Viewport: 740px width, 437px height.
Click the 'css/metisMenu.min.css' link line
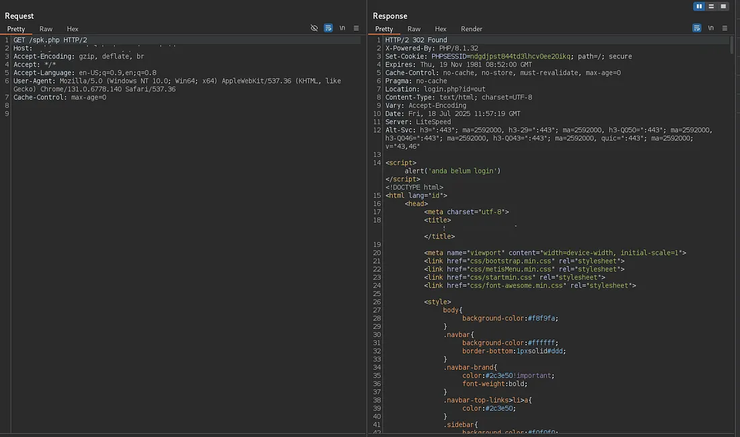524,269
